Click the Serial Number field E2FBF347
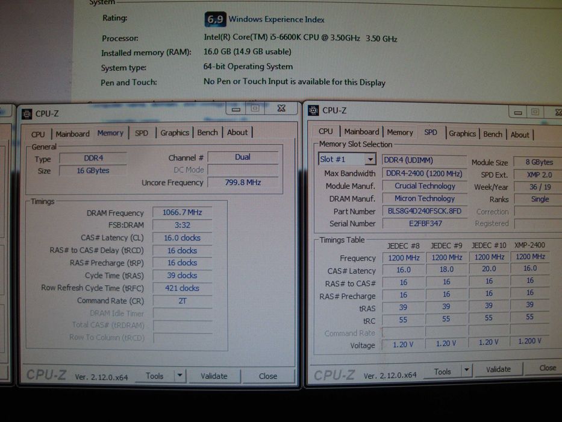Viewport: 562px width, 422px height. 425,223
